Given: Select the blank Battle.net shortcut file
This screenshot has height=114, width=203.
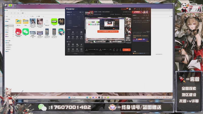Looking at the screenshot, I should tap(47, 22).
